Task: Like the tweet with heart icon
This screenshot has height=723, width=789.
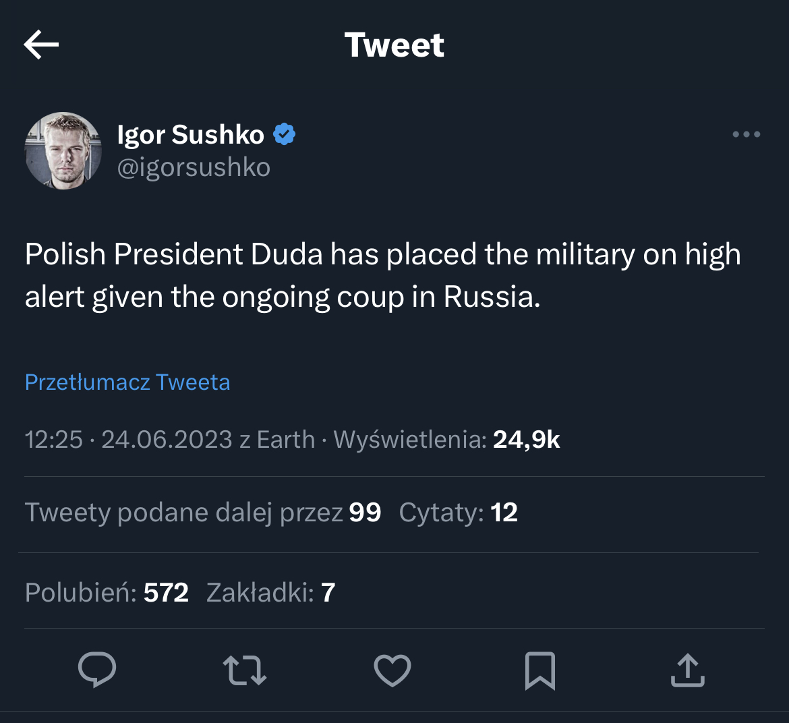Action: pyautogui.click(x=392, y=670)
